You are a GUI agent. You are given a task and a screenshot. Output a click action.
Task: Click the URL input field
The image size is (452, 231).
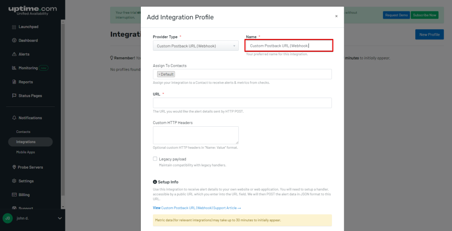click(x=242, y=103)
